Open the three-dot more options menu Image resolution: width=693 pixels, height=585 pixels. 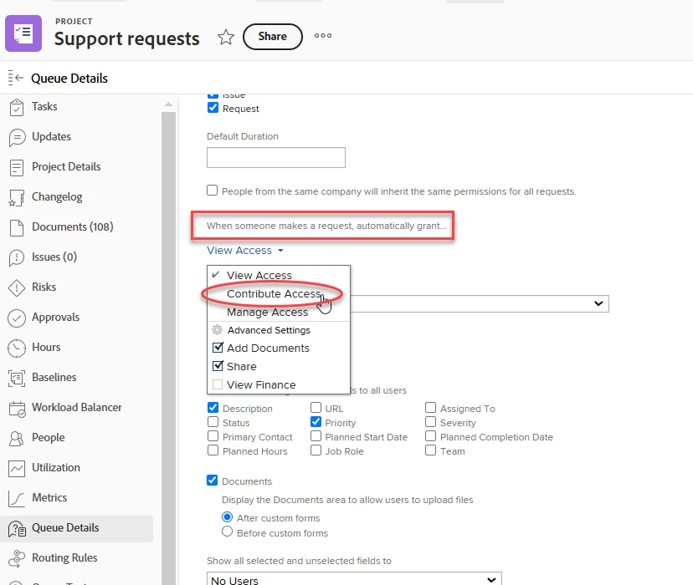click(322, 36)
